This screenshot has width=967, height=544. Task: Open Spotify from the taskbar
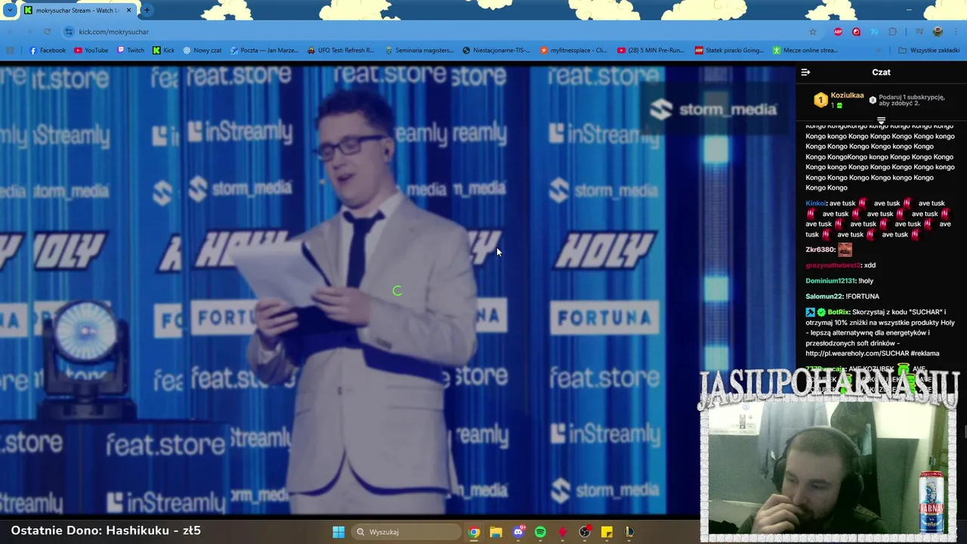point(540,532)
